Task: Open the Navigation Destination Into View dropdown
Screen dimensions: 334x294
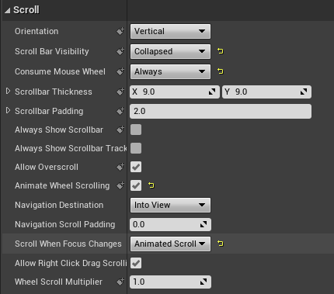Action: tap(170, 205)
